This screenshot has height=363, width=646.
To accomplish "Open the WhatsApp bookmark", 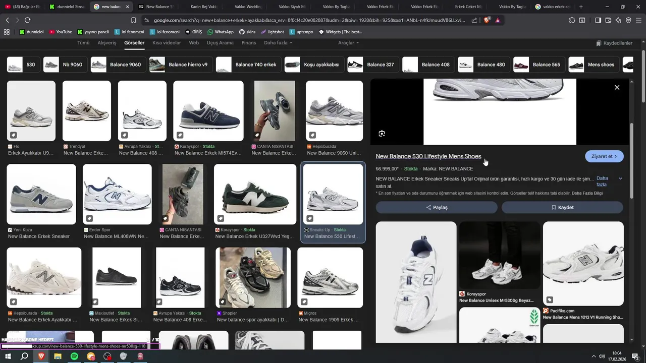I will (x=221, y=32).
